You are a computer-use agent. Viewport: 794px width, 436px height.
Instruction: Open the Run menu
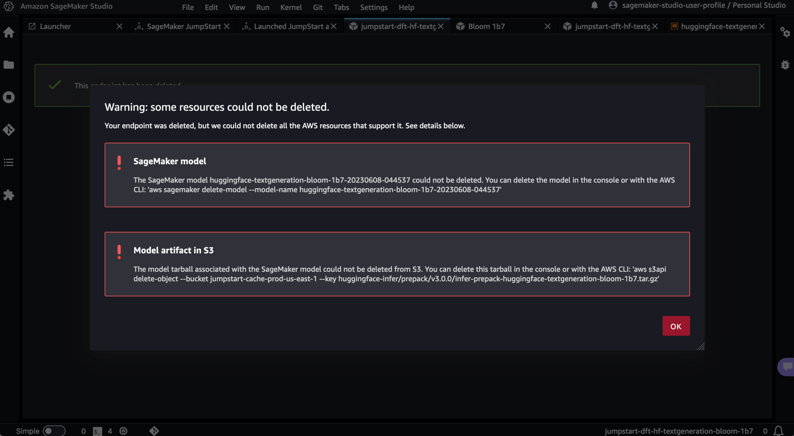tap(263, 7)
